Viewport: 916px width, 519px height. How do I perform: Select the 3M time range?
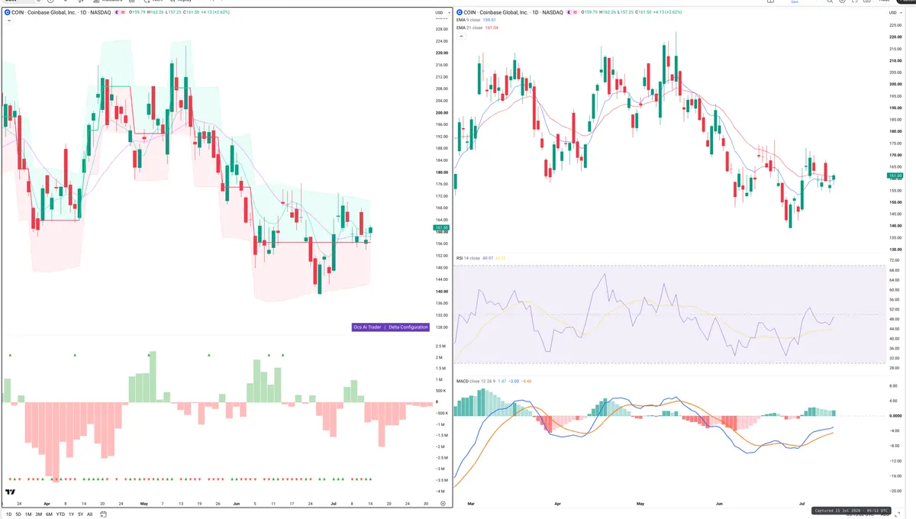coord(38,514)
